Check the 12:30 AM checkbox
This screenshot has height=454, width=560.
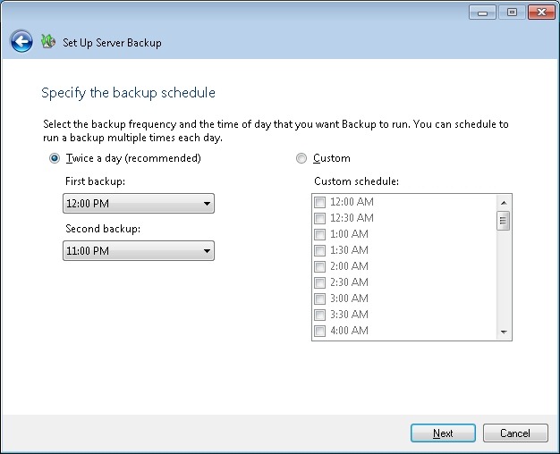click(319, 218)
